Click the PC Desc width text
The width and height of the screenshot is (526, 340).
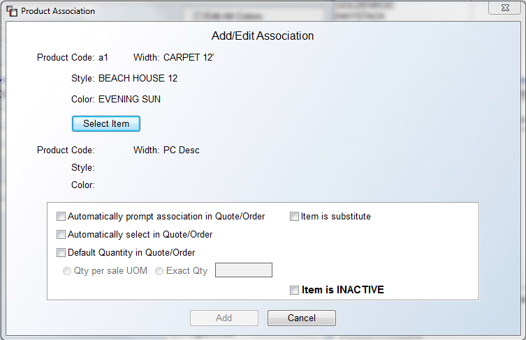(x=182, y=150)
